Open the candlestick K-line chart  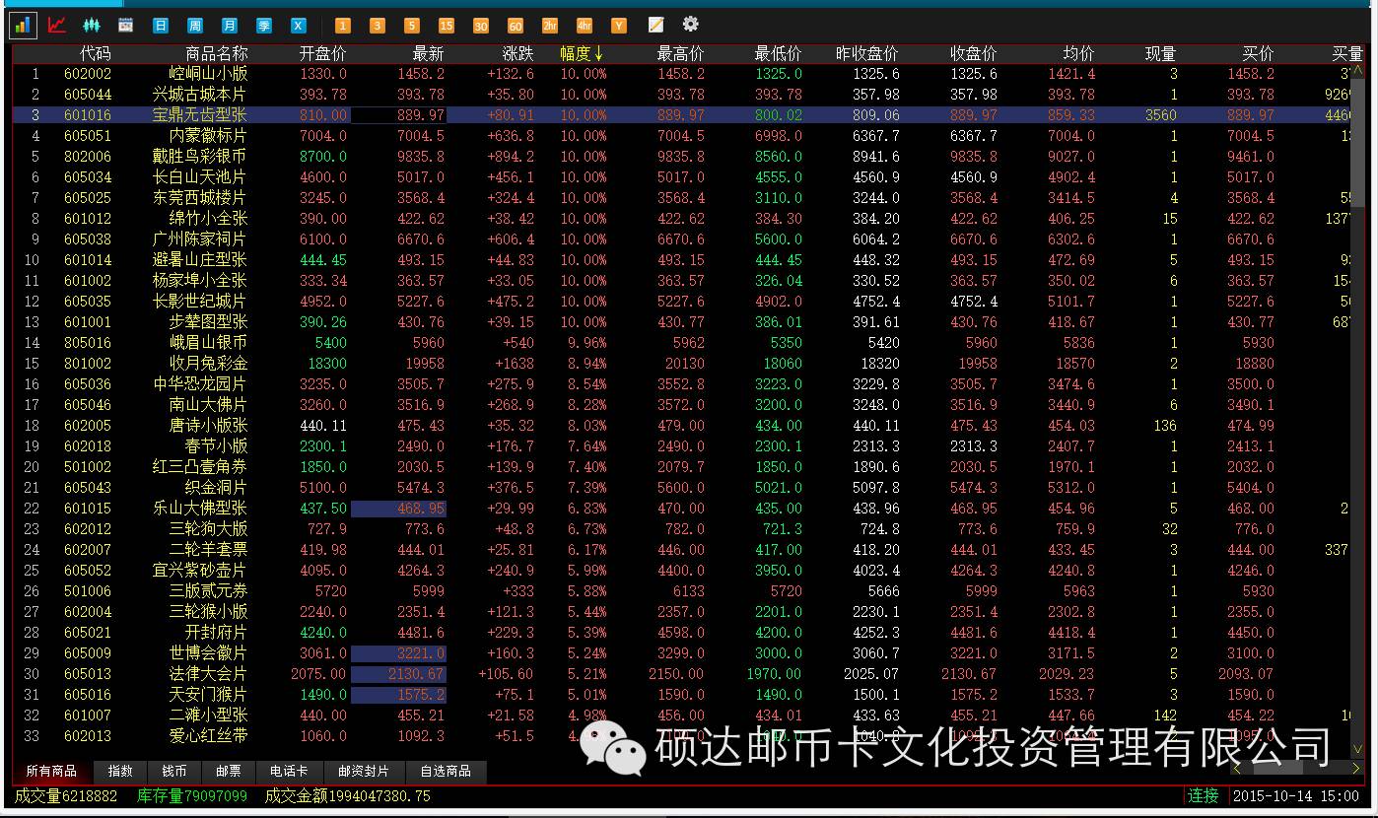pyautogui.click(x=92, y=25)
